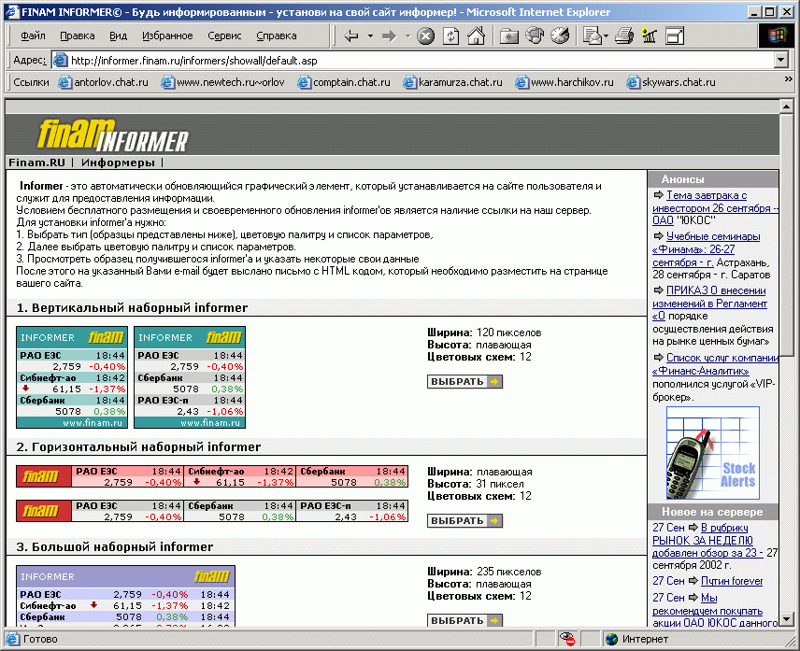
Task: Open the 'Список услуг компании «Финанс-Аналитик»' link
Action: (716, 364)
